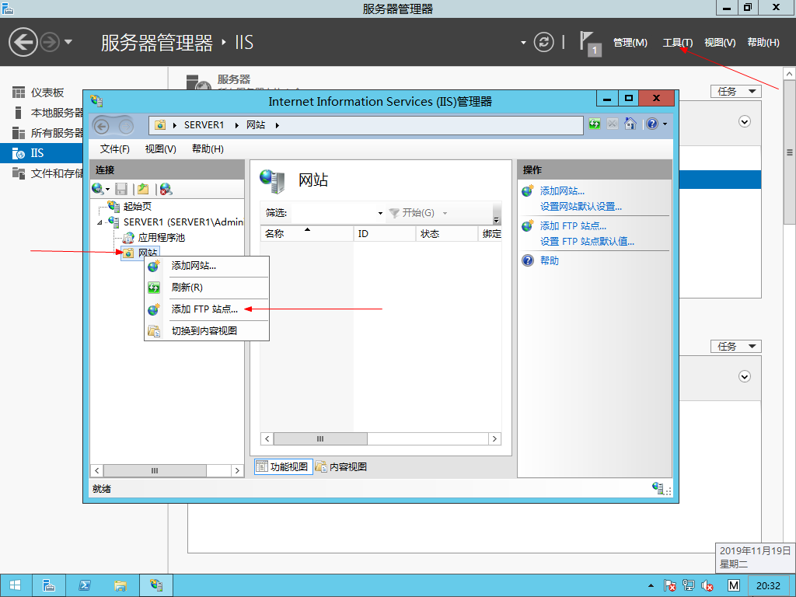Viewport: 796px width, 597px height.
Task: Open help icon dropdown arrow in IIS toolbar
Action: (665, 124)
